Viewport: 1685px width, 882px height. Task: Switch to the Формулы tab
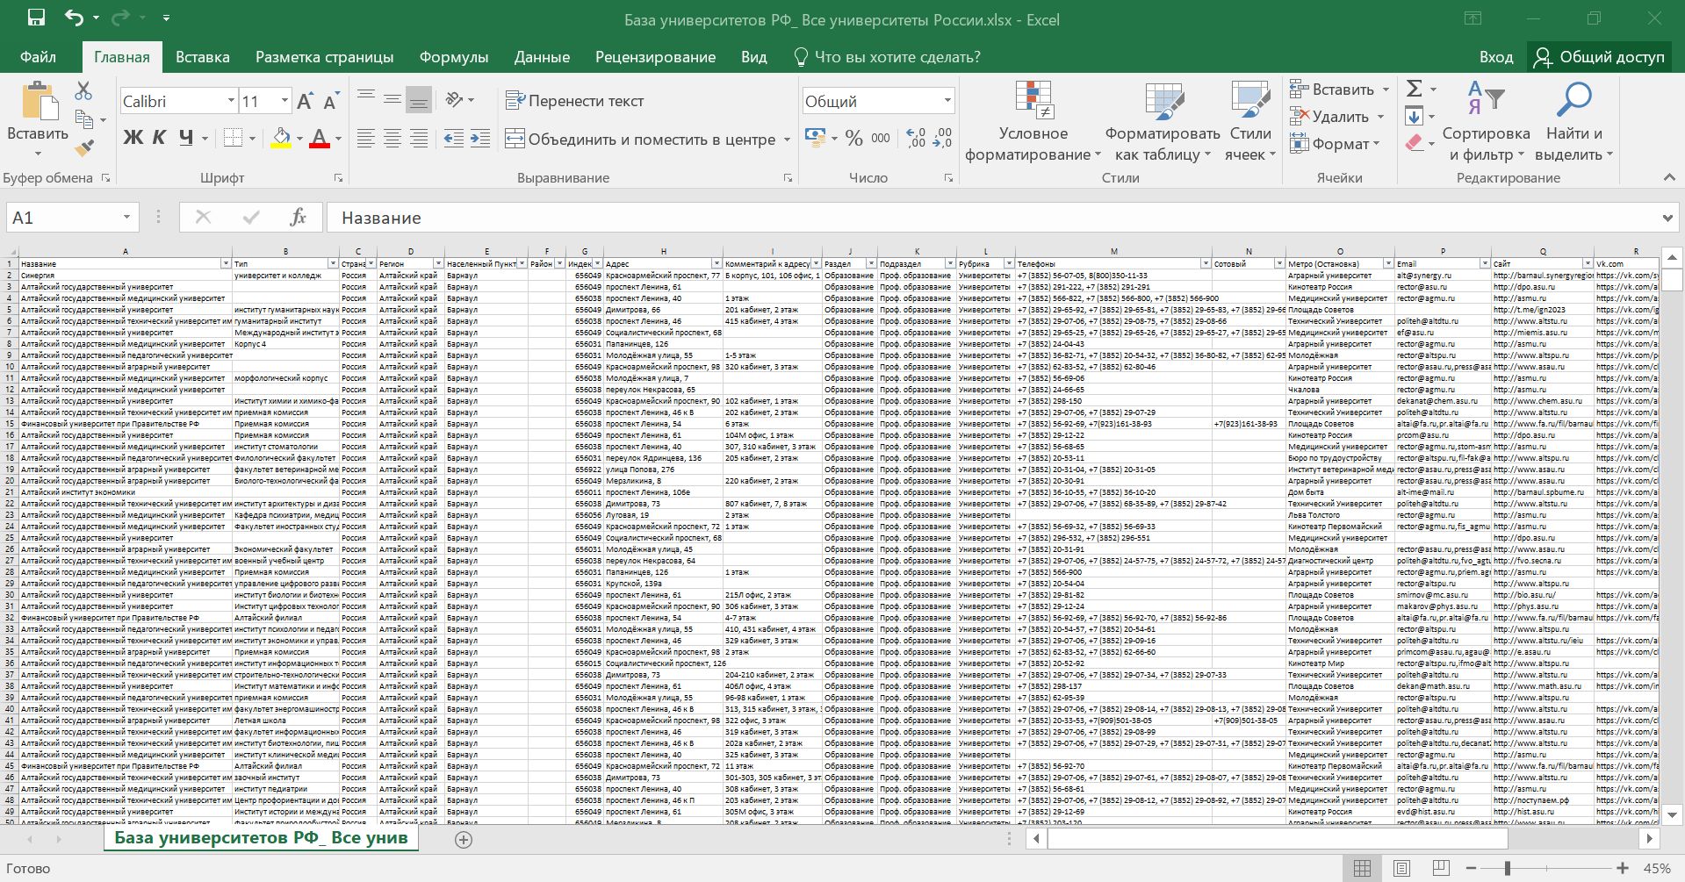[x=453, y=57]
